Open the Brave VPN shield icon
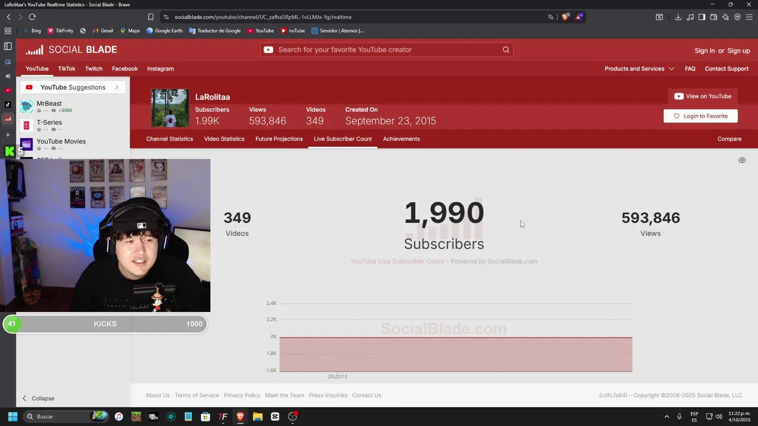This screenshot has height=426, width=758. point(737,17)
